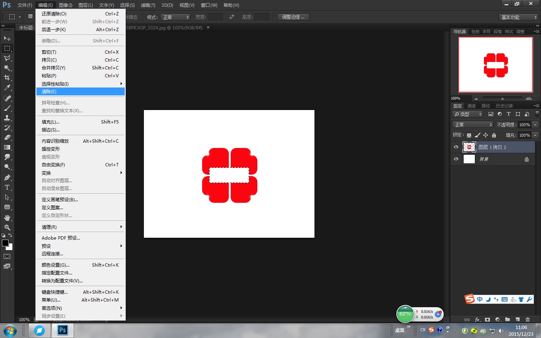Image resolution: width=541 pixels, height=338 pixels.
Task: Open the layer blend mode 正常 dropdown
Action: (473, 125)
